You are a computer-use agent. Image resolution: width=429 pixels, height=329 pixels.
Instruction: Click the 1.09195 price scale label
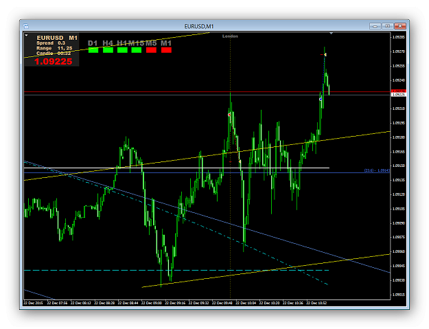399,123
